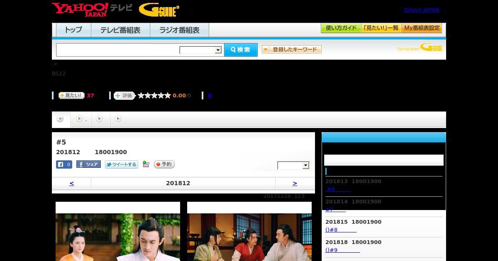Open the left drama still thumbnail

[x=118, y=231]
